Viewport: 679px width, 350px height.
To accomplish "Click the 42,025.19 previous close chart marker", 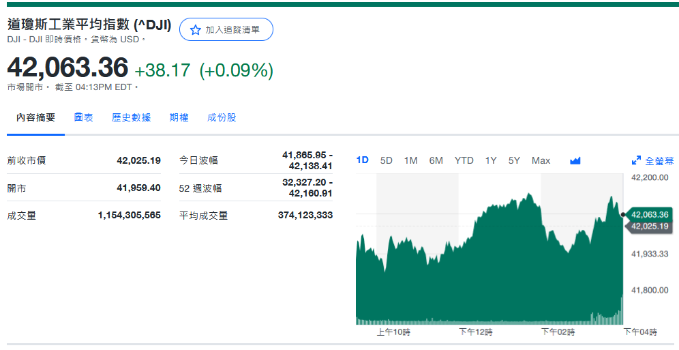I will tap(650, 227).
